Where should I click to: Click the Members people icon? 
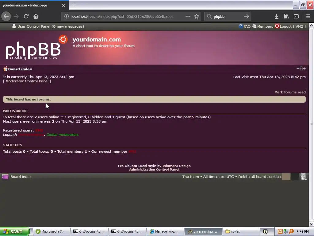click(x=254, y=26)
